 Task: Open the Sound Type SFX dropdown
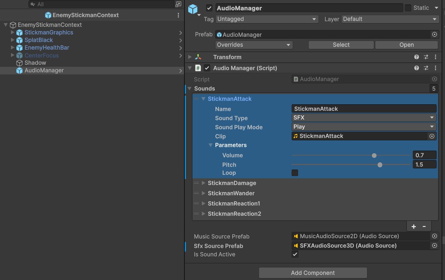tap(364, 118)
